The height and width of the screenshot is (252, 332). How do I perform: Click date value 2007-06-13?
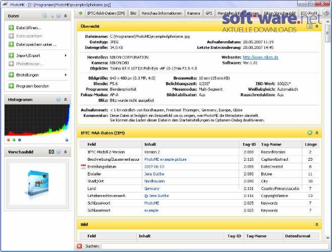[x=154, y=166]
